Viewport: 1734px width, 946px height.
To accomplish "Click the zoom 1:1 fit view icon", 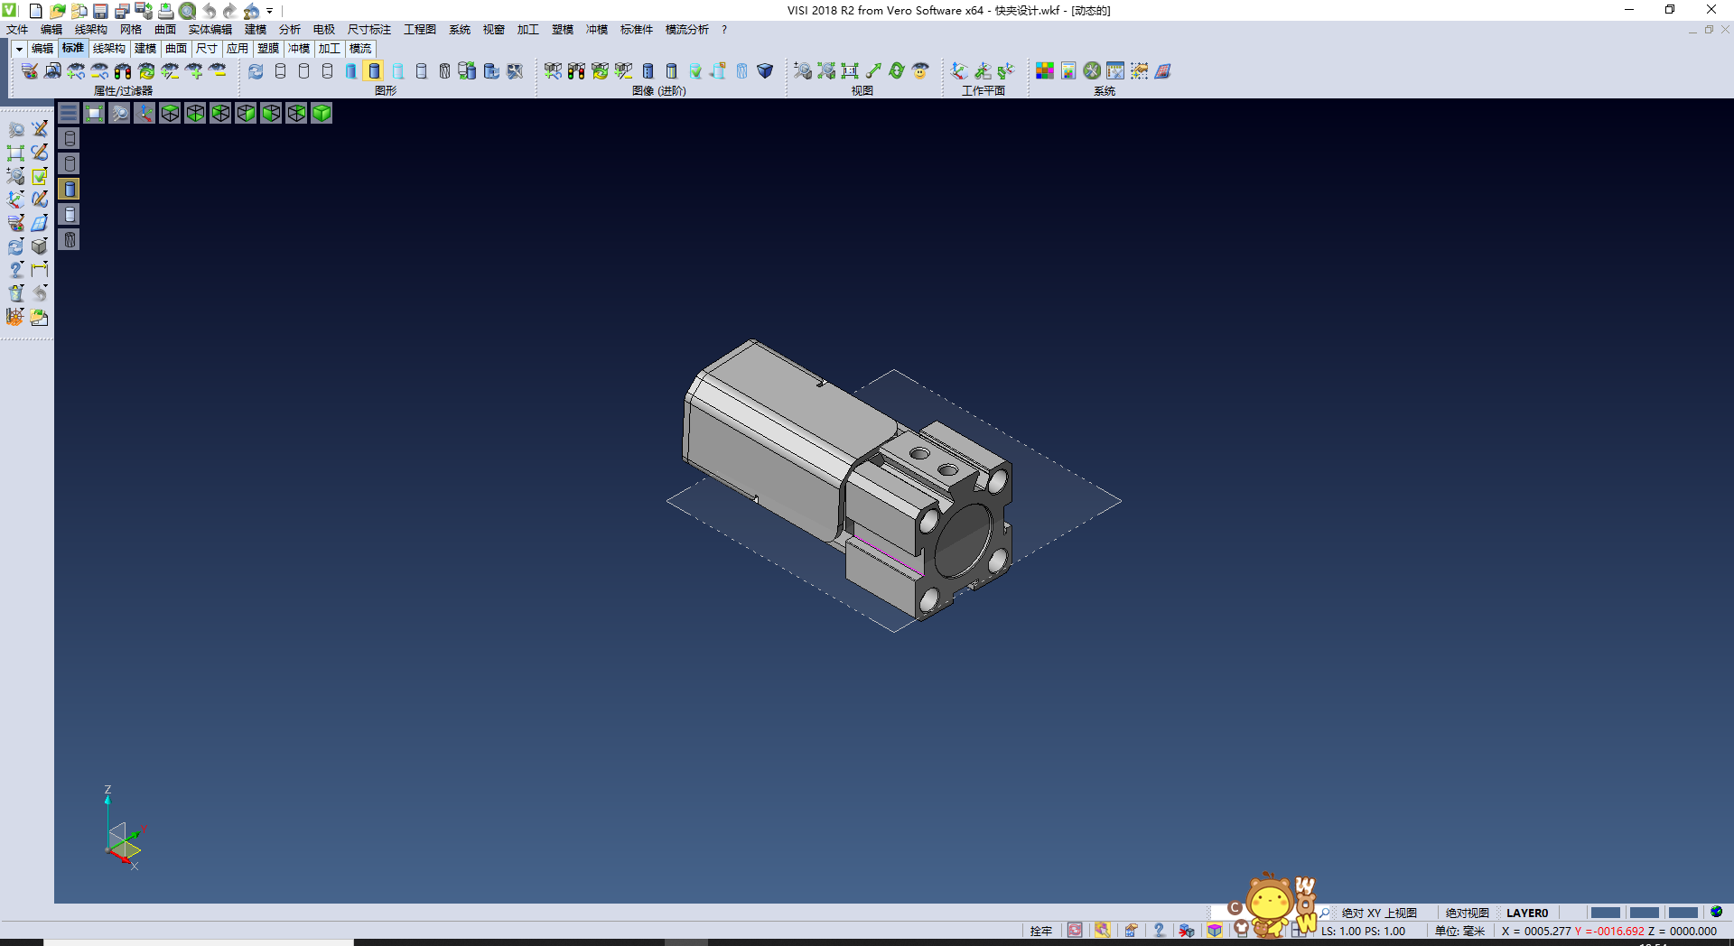I will (x=849, y=70).
